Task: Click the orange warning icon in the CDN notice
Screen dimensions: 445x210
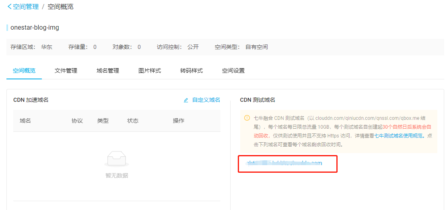Action: pos(247,118)
